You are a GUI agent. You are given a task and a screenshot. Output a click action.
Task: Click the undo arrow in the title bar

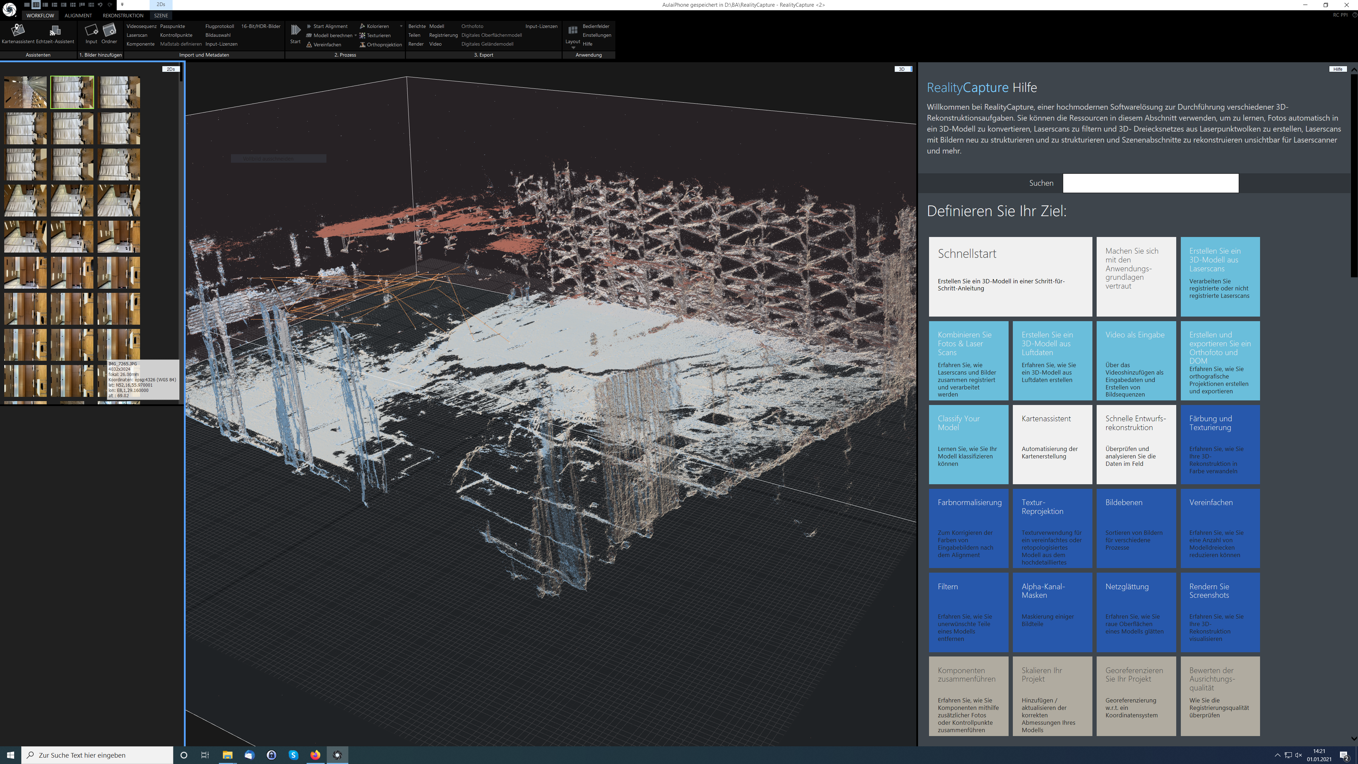tap(100, 5)
